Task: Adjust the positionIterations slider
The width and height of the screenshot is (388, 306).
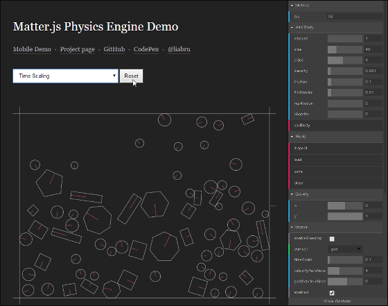Action: 345,282
